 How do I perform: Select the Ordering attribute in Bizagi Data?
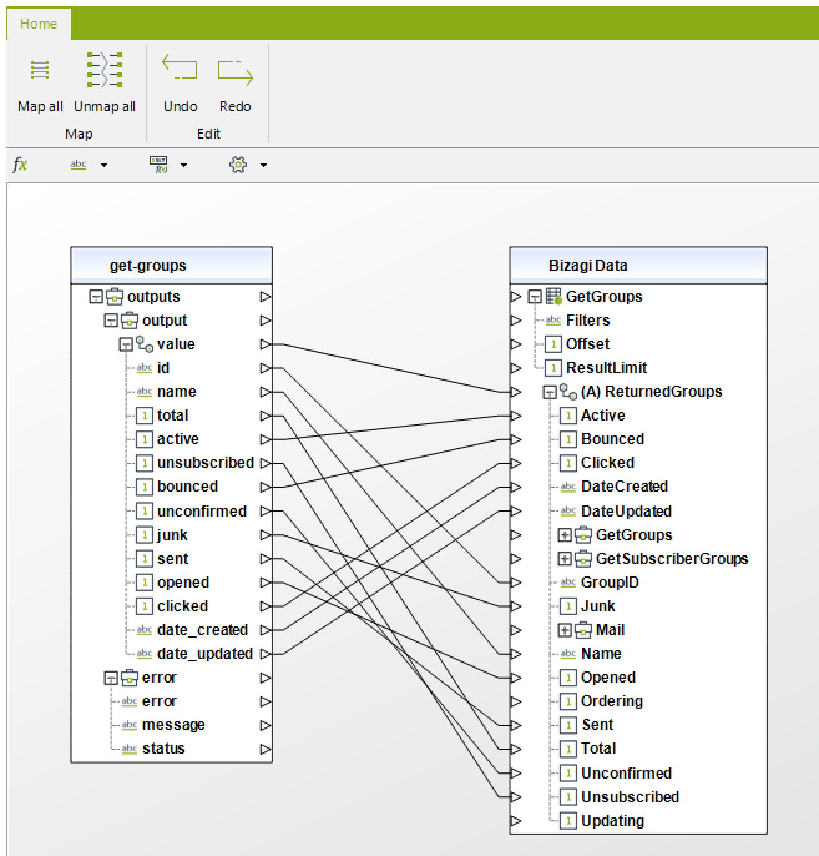point(611,701)
